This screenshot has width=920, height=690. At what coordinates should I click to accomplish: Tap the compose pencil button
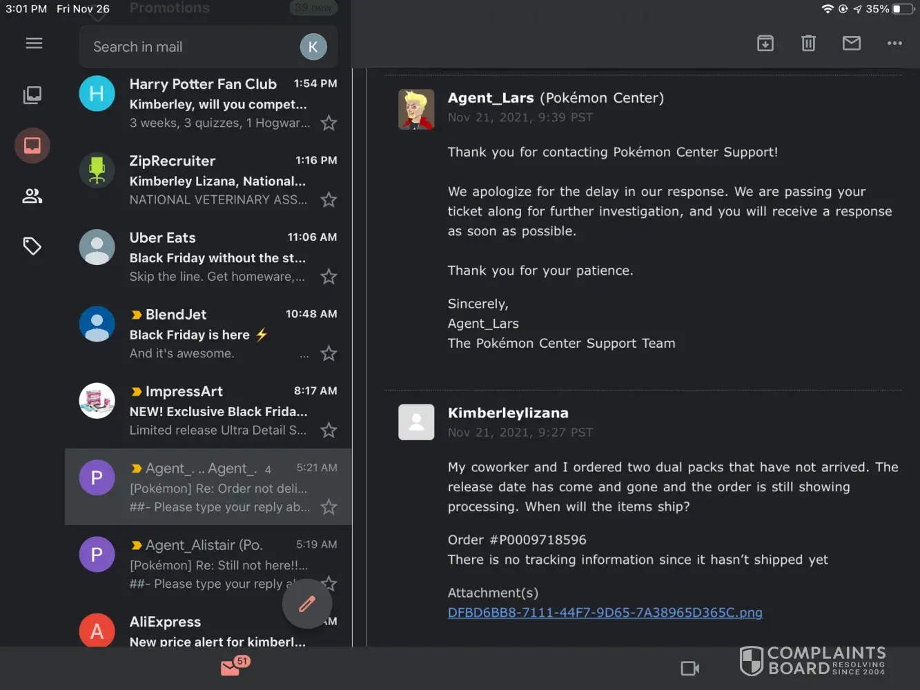[307, 604]
